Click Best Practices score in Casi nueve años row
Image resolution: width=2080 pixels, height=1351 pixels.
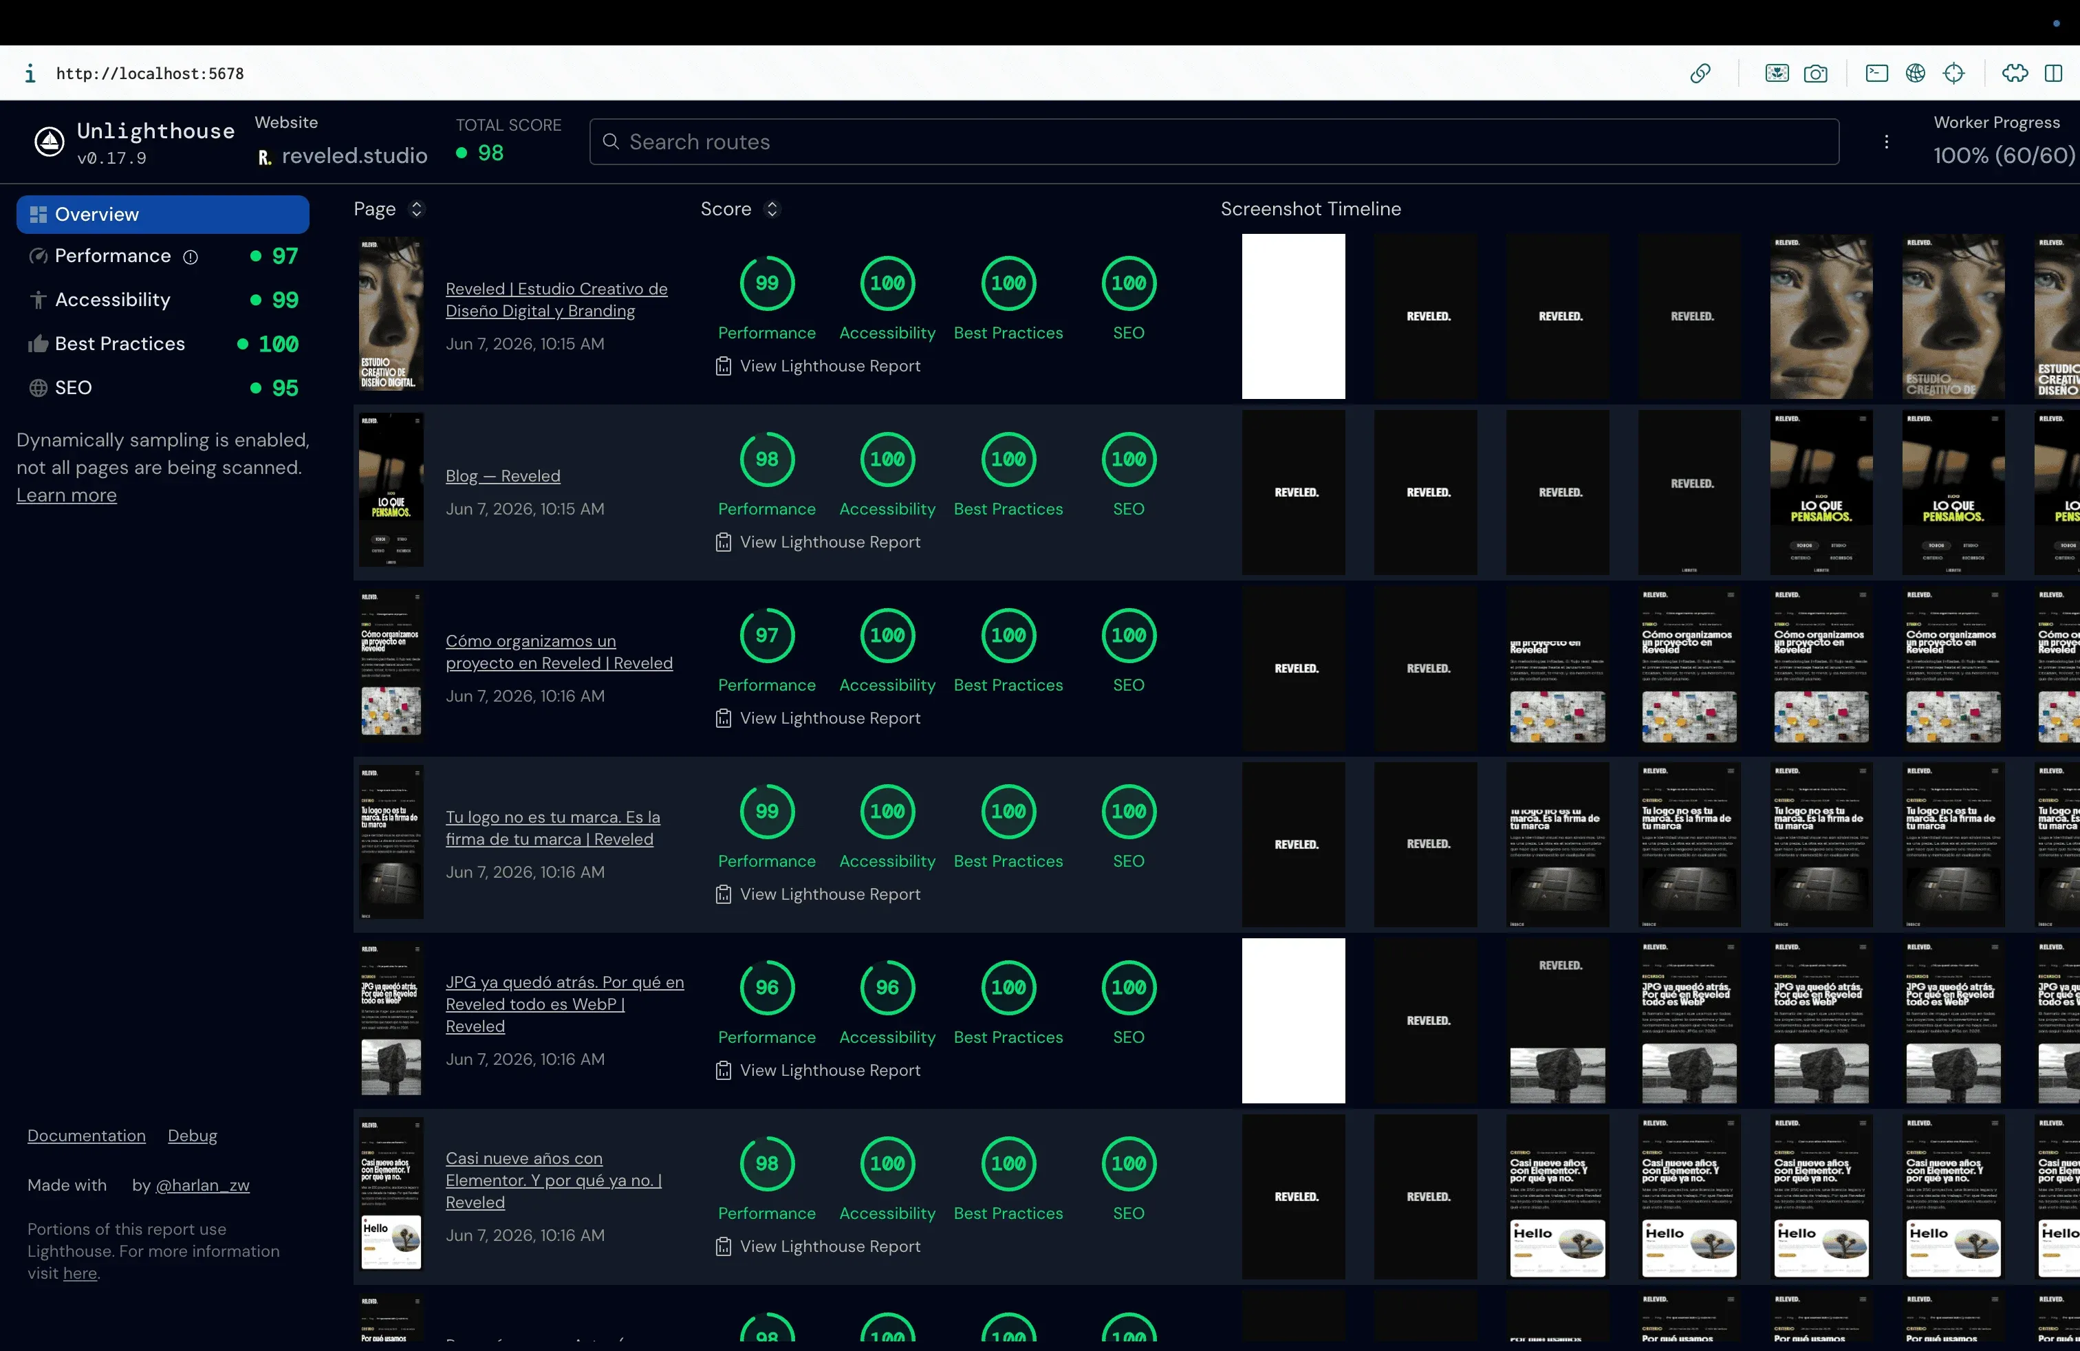click(x=1008, y=1164)
